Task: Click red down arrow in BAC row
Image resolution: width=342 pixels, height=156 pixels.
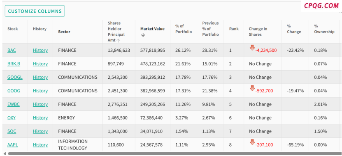Action: tap(252, 48)
